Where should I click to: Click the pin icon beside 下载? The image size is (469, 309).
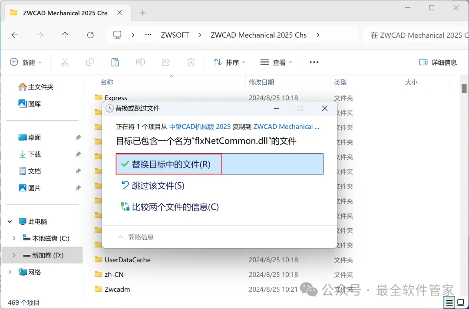coord(78,154)
